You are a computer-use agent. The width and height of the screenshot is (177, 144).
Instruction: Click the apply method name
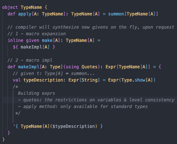pyautogui.click(x=25, y=14)
